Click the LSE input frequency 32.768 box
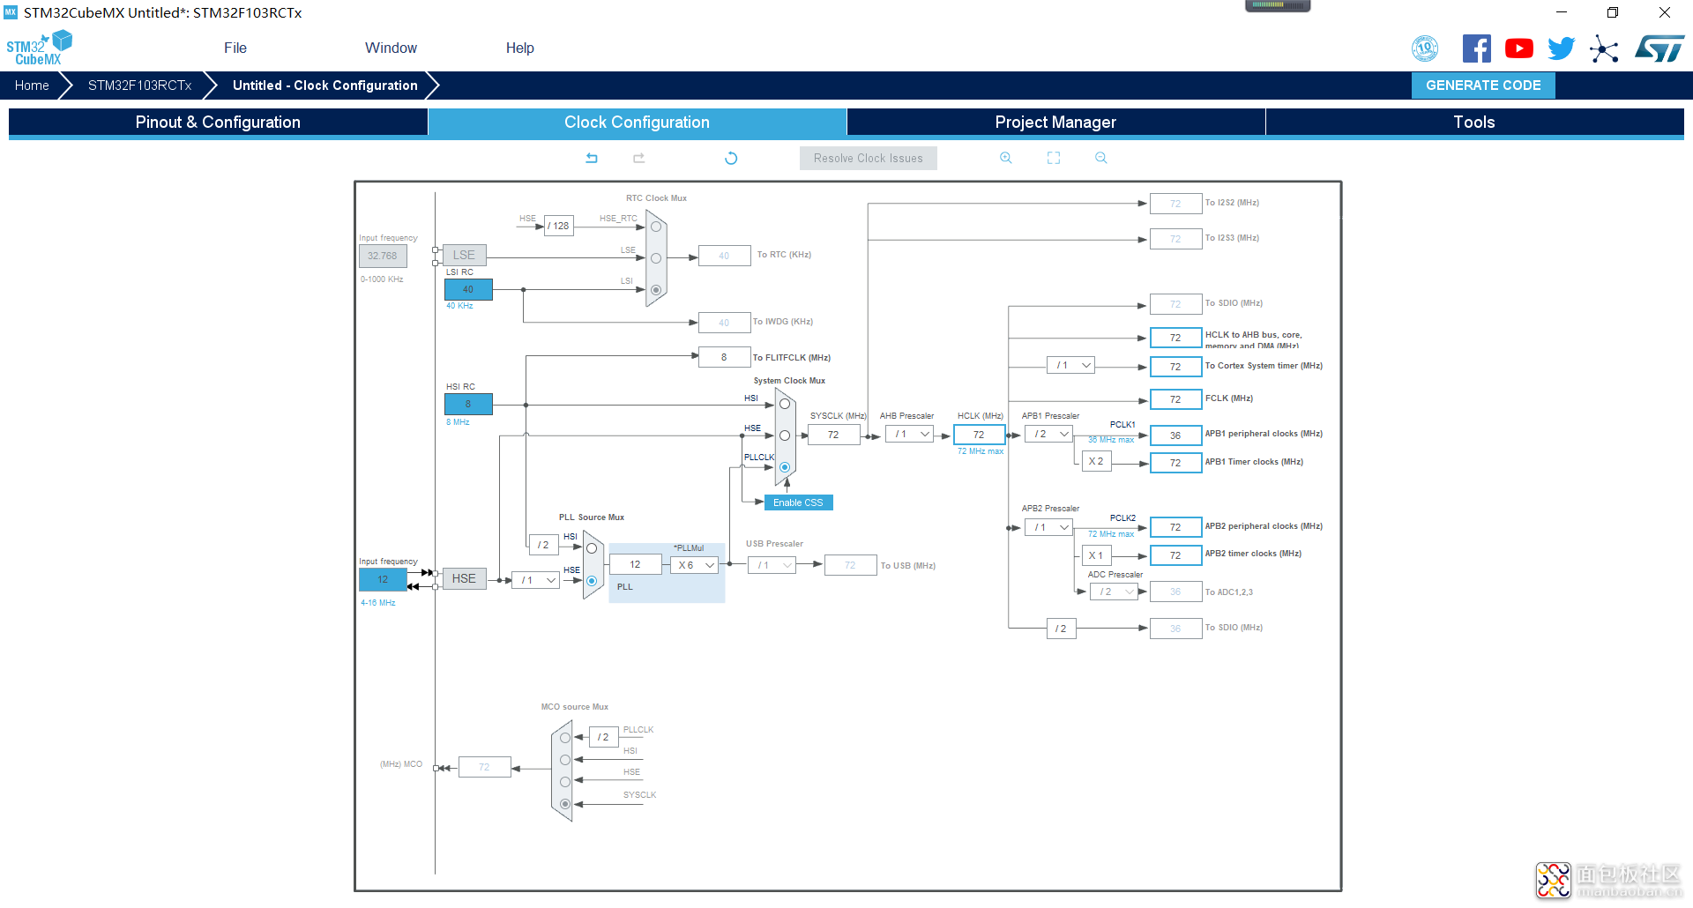 pos(383,257)
